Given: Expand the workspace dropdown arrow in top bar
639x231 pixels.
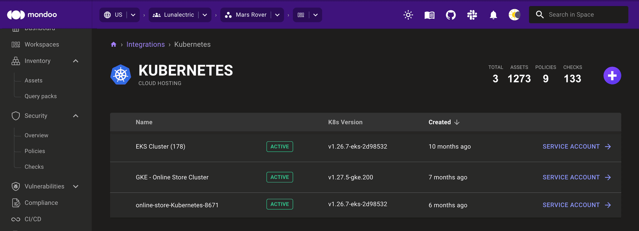Looking at the screenshot, I should coord(315,15).
